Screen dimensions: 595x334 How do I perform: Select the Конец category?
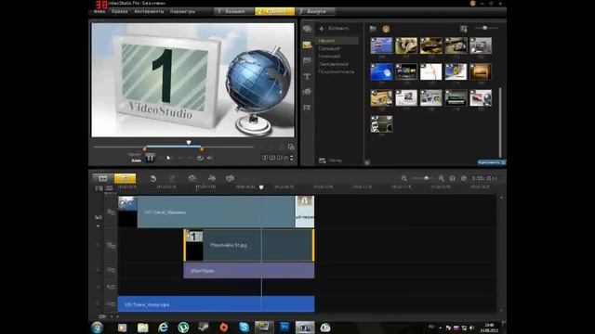329,56
